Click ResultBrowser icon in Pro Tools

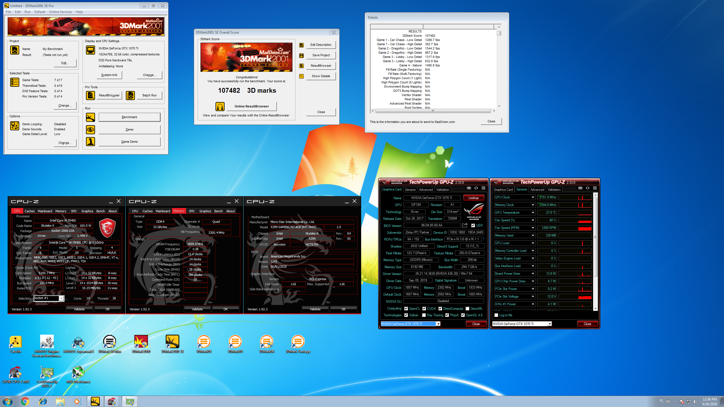[90, 96]
